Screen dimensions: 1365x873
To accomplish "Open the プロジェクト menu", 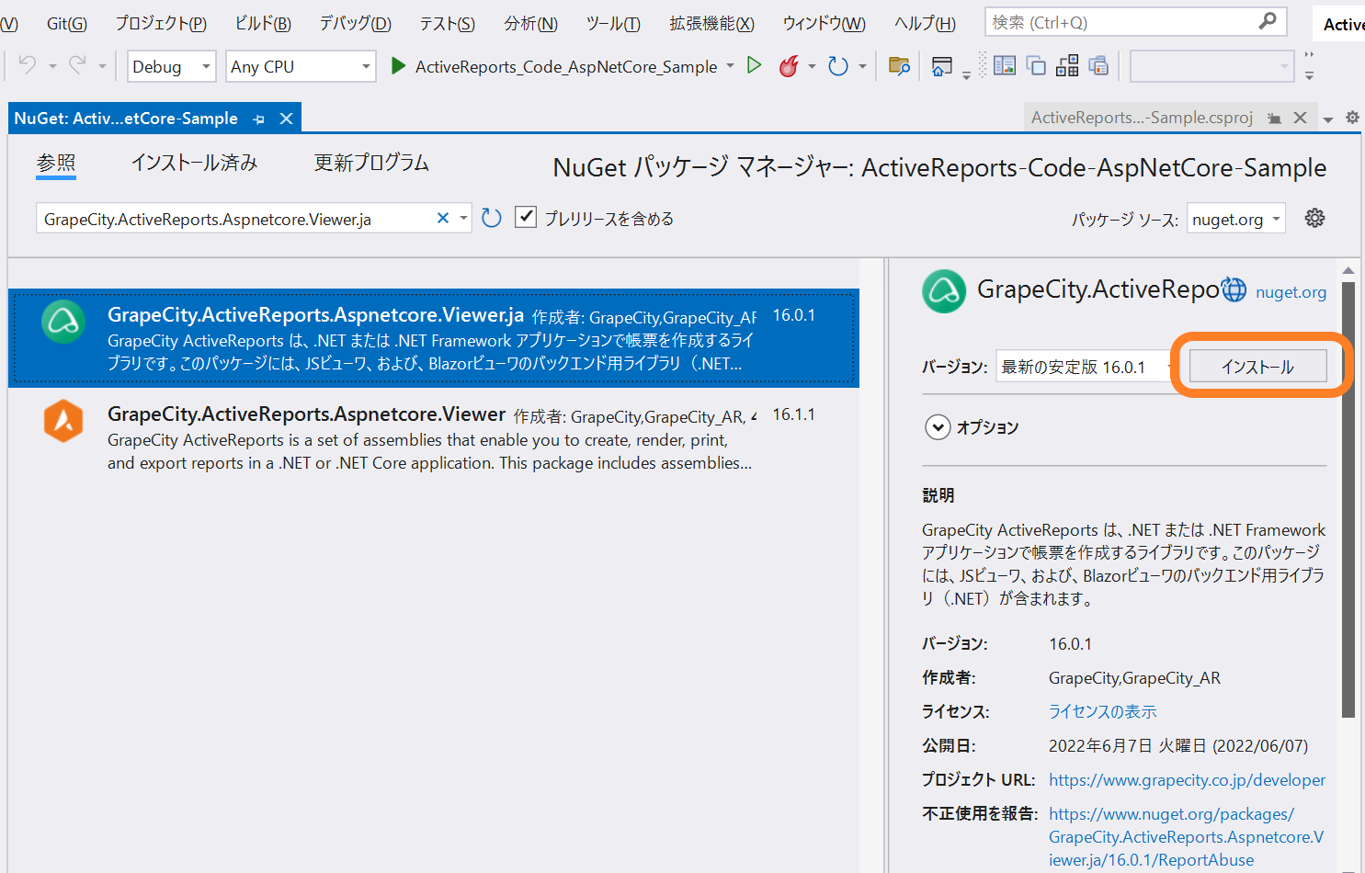I will (161, 23).
